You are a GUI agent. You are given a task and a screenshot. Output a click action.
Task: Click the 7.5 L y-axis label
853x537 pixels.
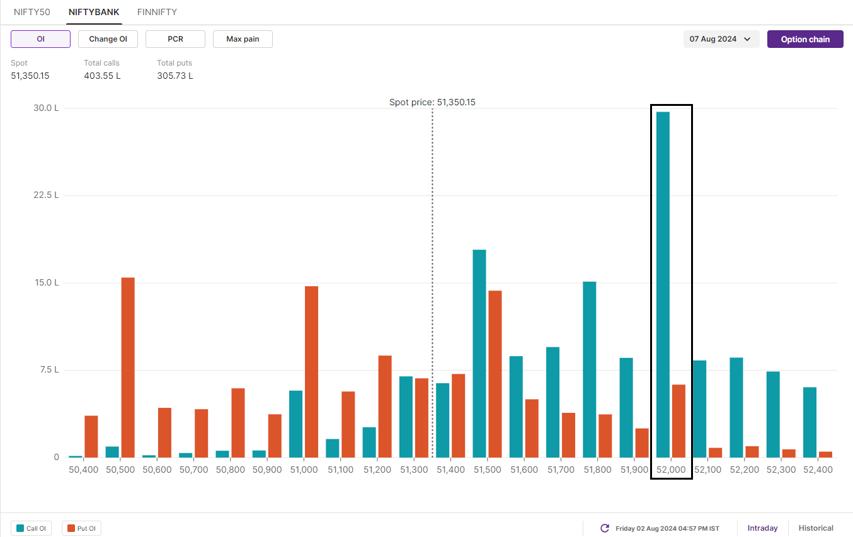coord(49,370)
